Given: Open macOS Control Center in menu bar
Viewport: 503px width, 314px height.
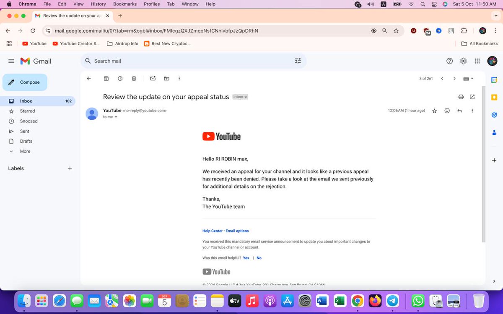Looking at the screenshot, I should tap(434, 4).
